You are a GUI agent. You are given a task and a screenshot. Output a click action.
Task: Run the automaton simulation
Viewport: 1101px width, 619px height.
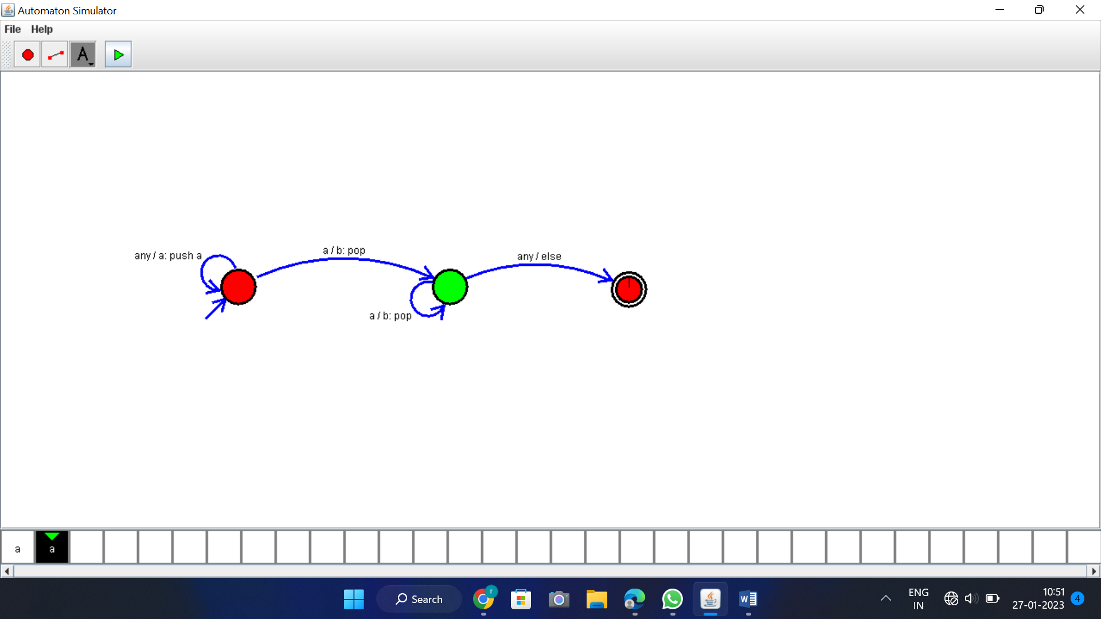coord(118,54)
